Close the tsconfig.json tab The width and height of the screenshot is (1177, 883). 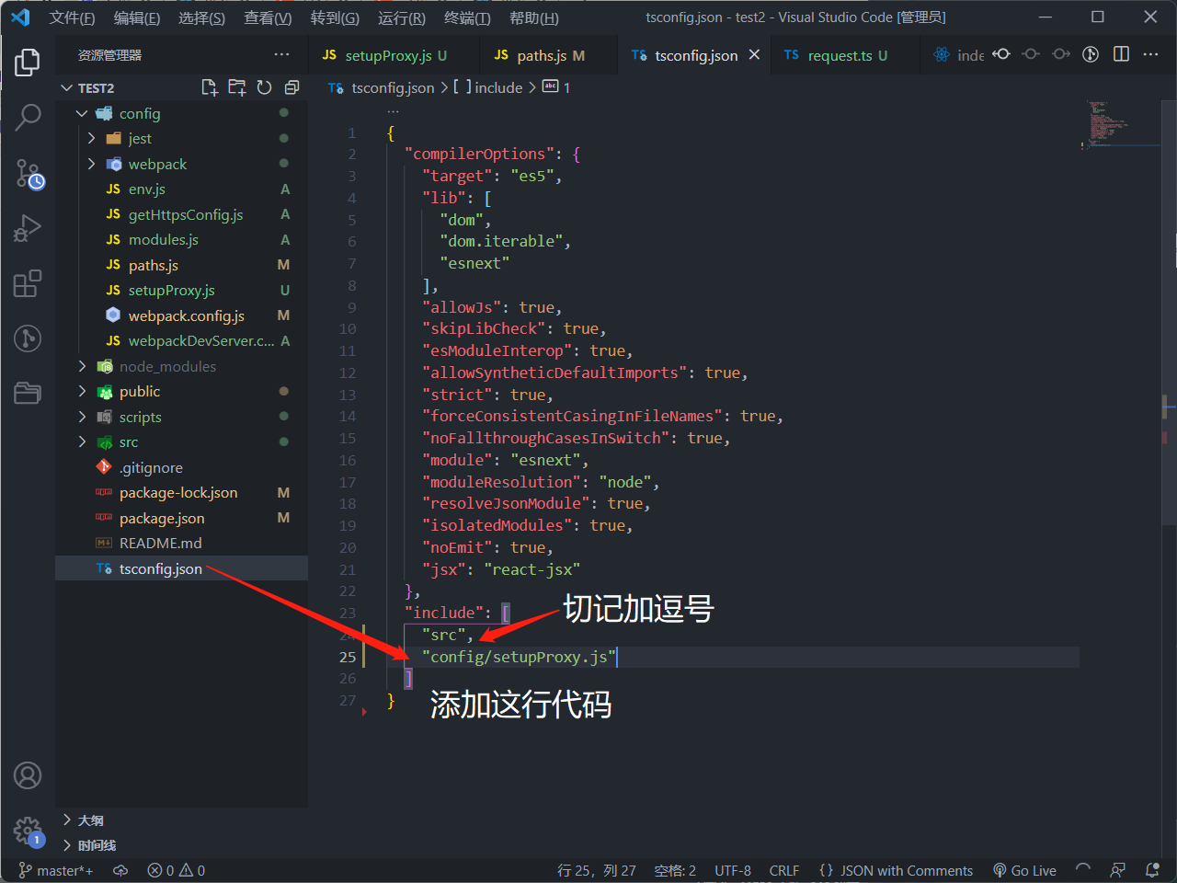[754, 55]
